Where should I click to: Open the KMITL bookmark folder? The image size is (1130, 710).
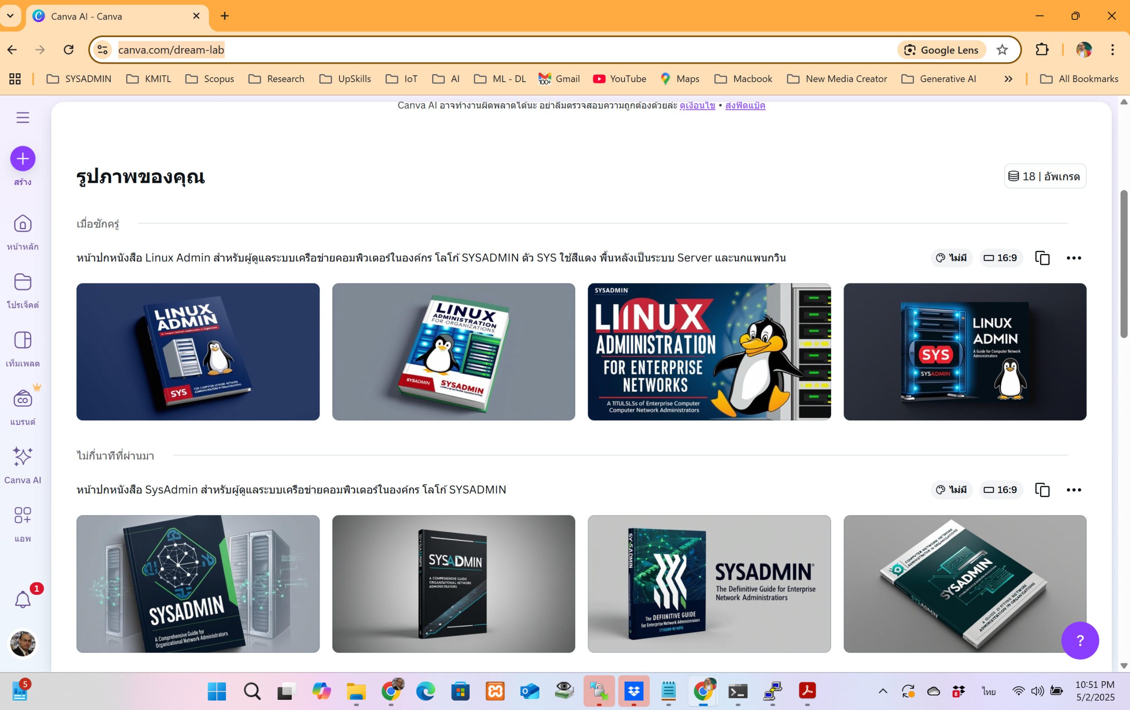[x=149, y=79]
